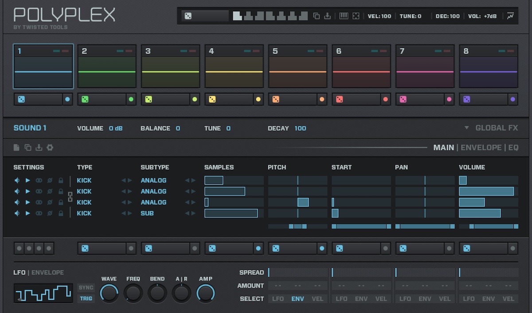Open ANALOG subtype selector on third row

pyautogui.click(x=153, y=202)
